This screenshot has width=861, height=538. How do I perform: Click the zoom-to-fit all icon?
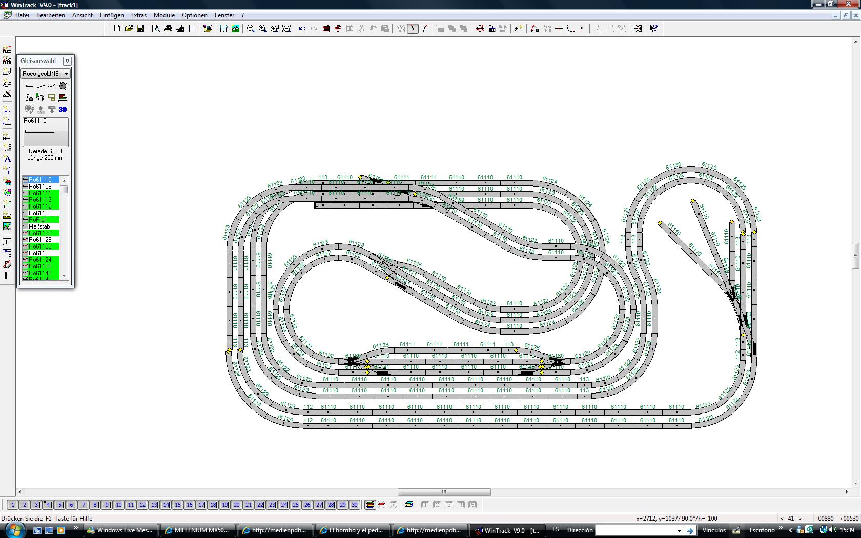(x=286, y=29)
